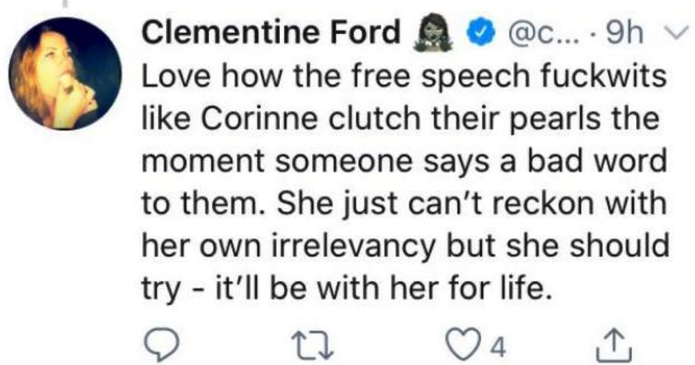Open the Clementine Ford display name link

(x=271, y=33)
